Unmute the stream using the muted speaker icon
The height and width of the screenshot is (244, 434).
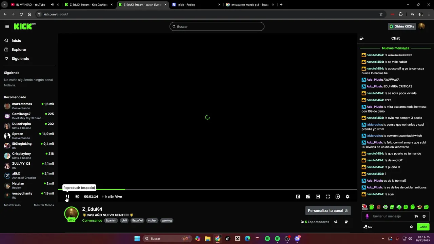(x=77, y=197)
